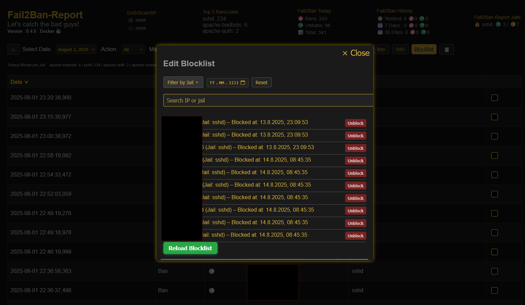The height and width of the screenshot is (305, 525).
Task: Click the grey status dot in the 22:36:56 Ban row
Action: (x=212, y=271)
